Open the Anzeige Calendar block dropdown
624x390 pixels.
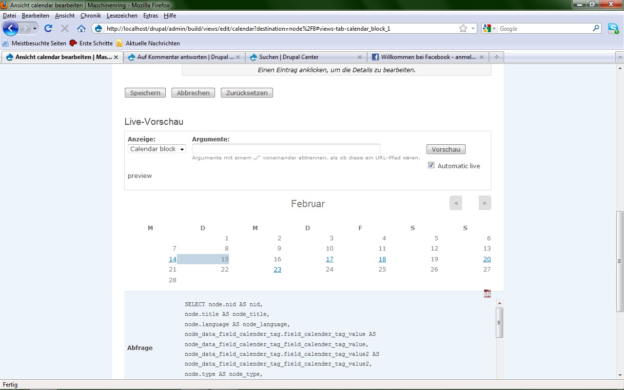[156, 149]
